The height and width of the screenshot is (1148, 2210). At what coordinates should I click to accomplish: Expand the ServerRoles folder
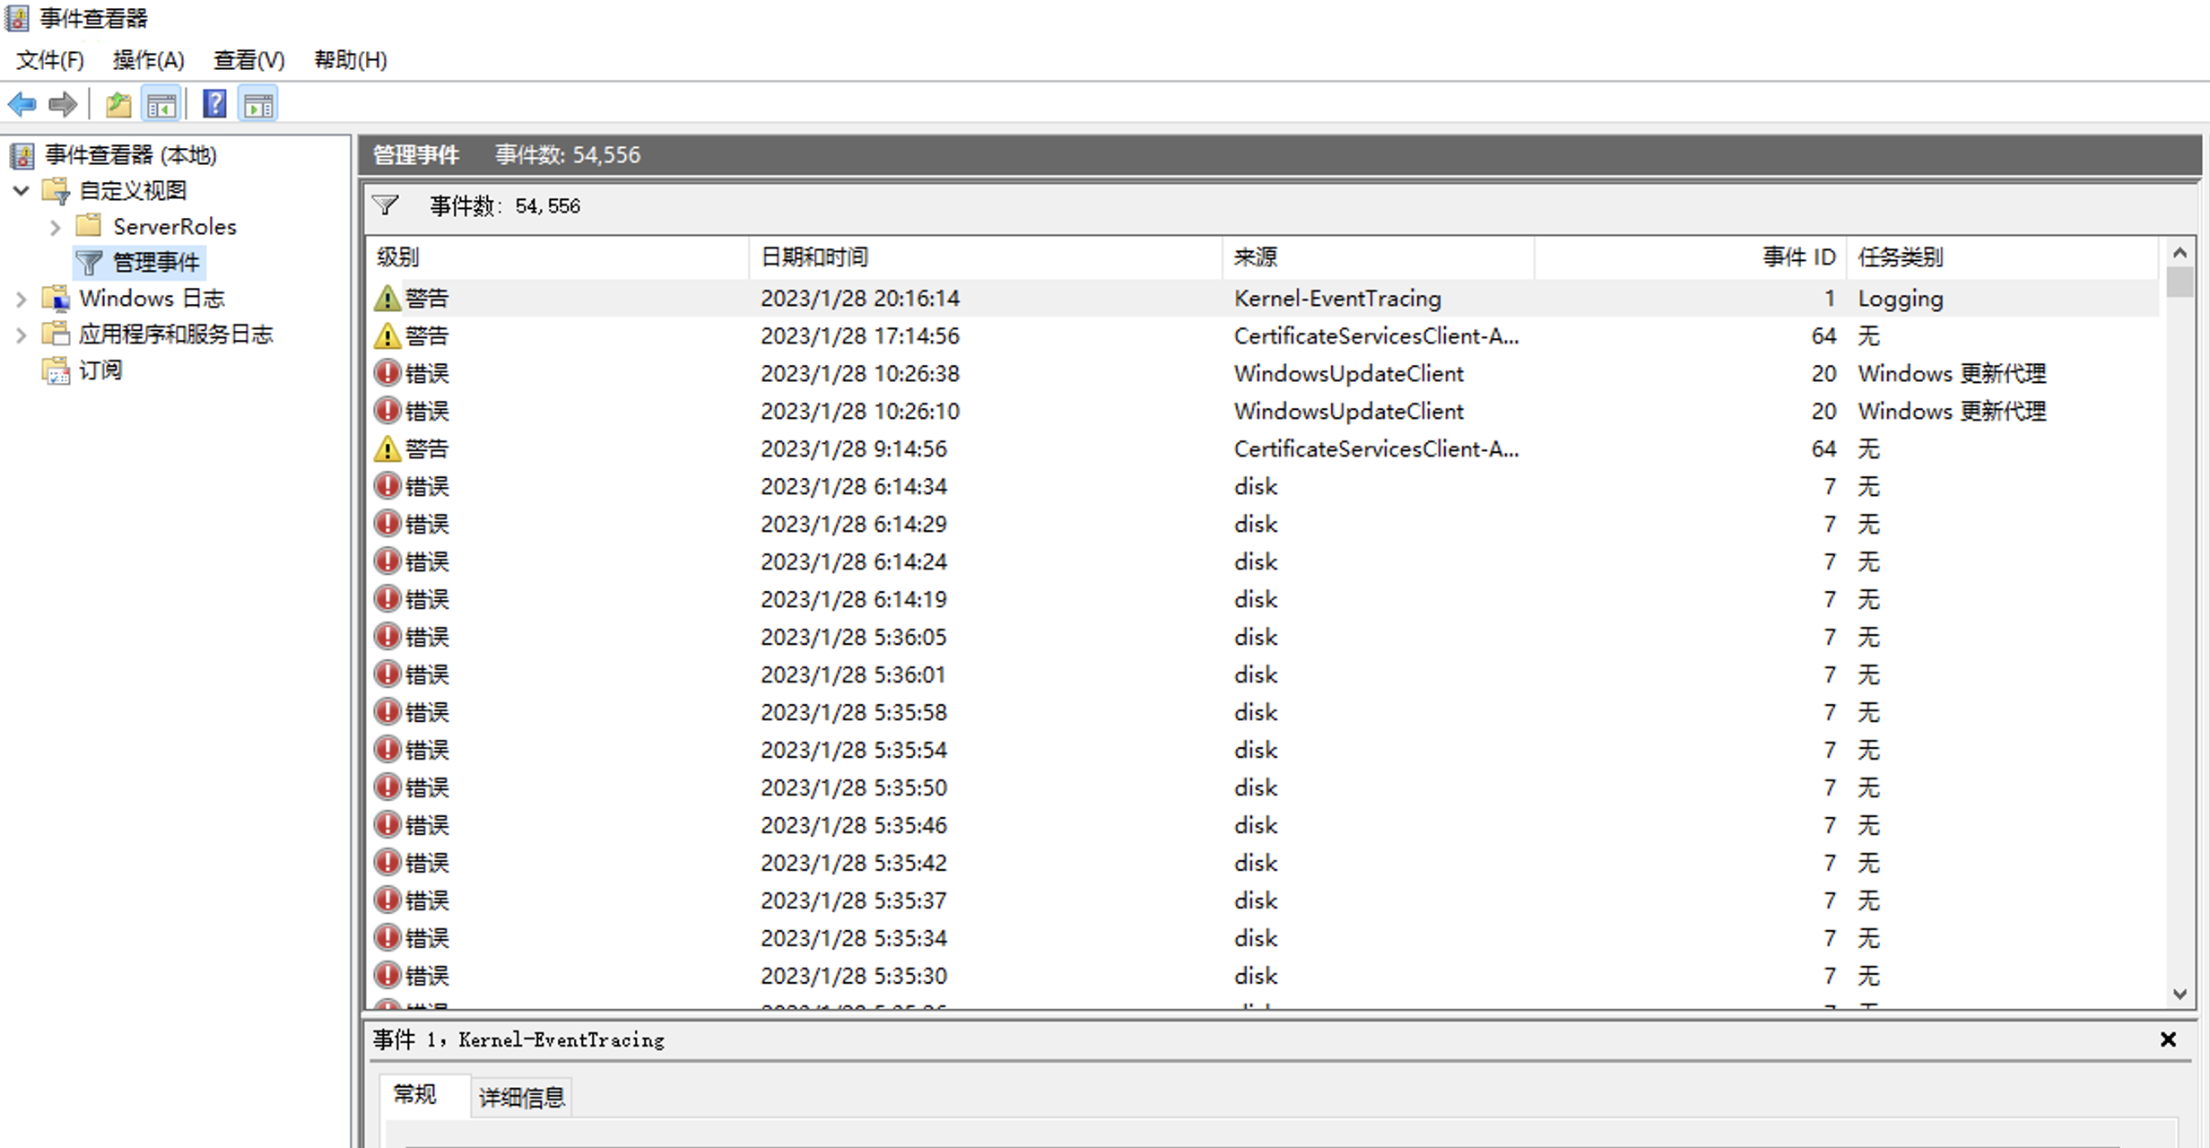tap(56, 227)
